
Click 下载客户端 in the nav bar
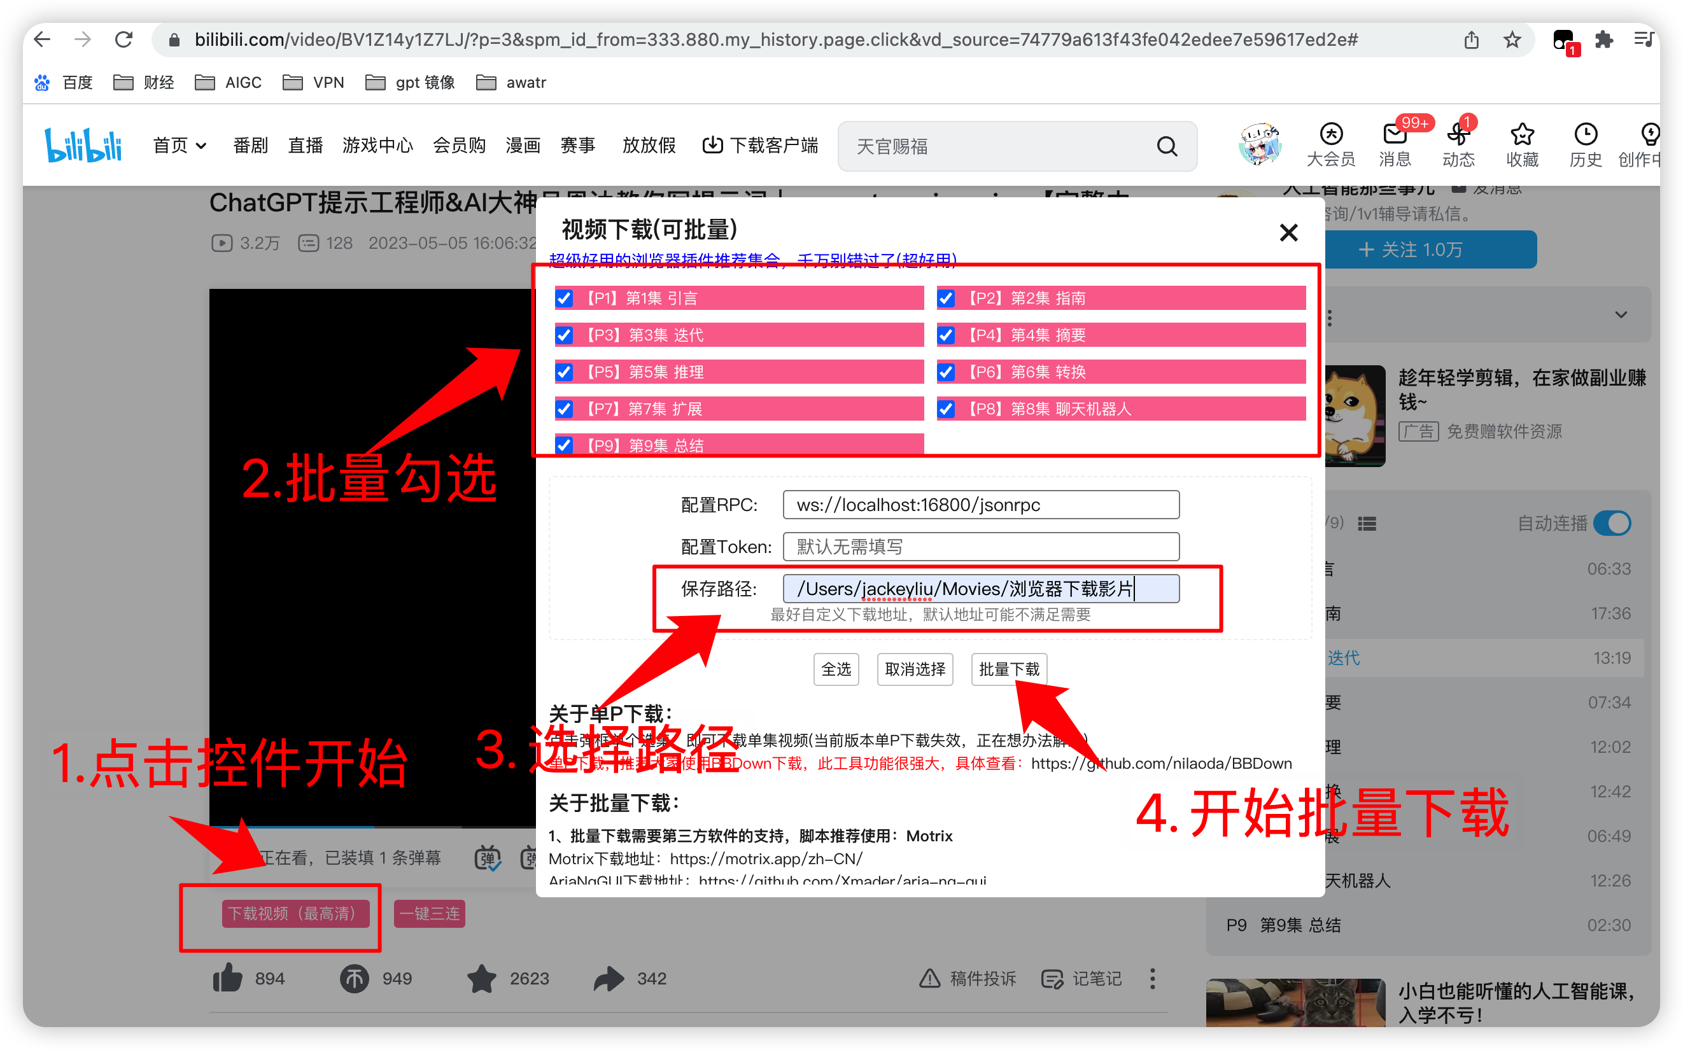tap(760, 145)
